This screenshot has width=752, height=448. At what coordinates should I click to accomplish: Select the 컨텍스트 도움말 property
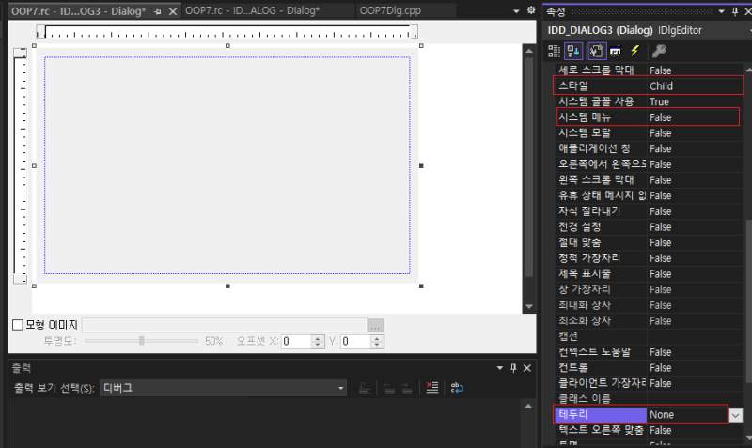(x=594, y=351)
